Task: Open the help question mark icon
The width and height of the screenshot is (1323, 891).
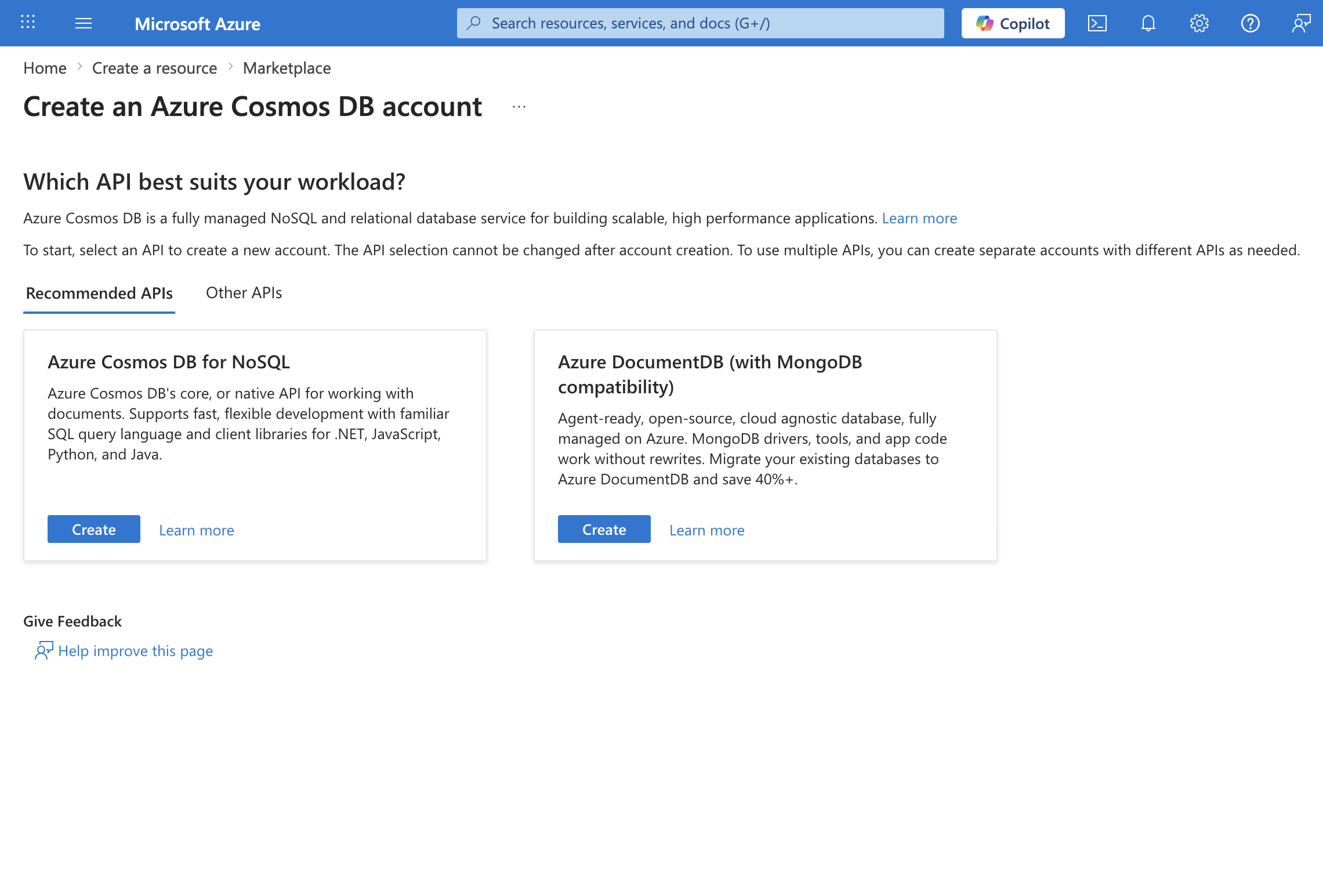Action: (1250, 23)
